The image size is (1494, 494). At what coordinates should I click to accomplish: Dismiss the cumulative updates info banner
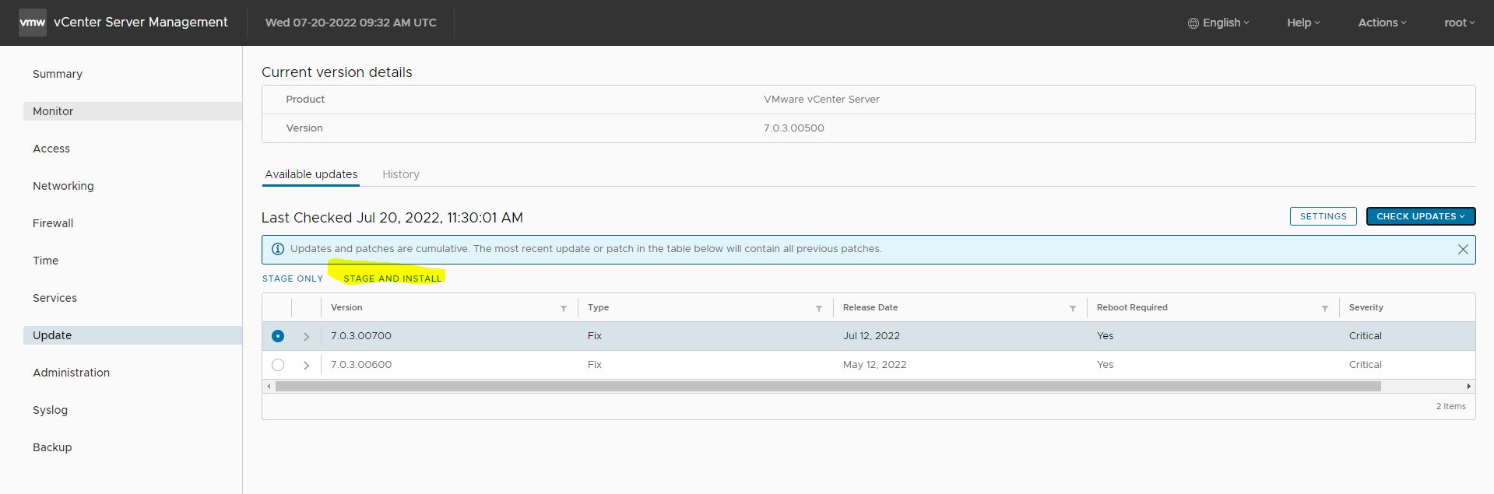point(1463,250)
